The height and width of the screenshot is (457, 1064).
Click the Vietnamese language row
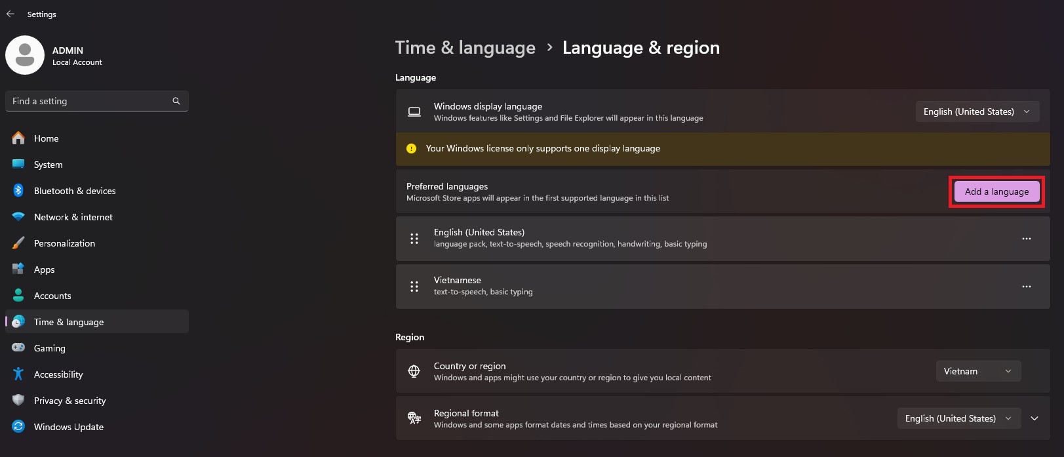(x=722, y=287)
